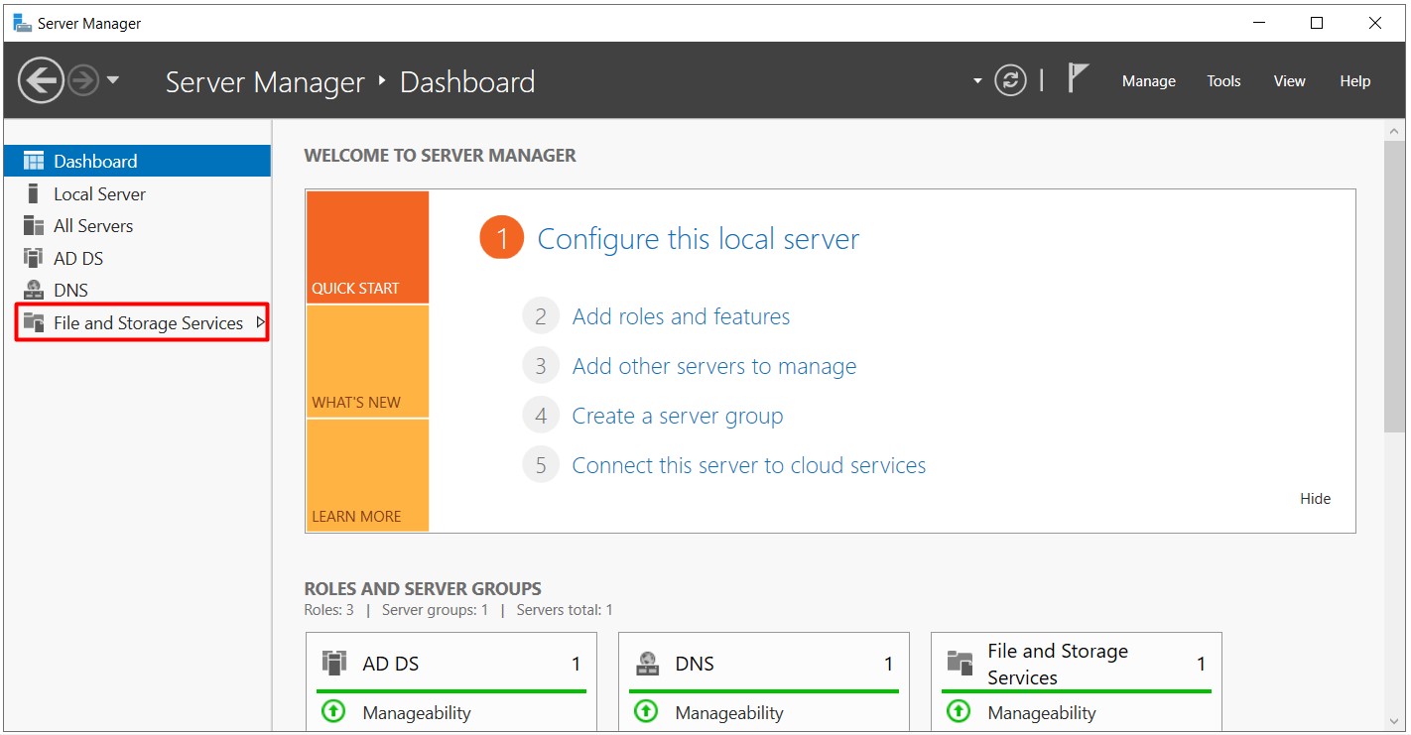1411x735 pixels.
Task: Click the AD DS tile icon
Action: [334, 663]
